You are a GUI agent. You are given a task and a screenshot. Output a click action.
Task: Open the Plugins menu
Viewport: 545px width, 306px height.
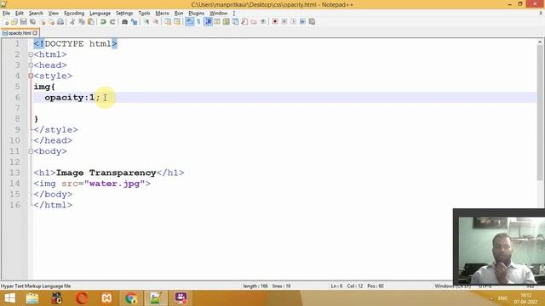click(197, 14)
